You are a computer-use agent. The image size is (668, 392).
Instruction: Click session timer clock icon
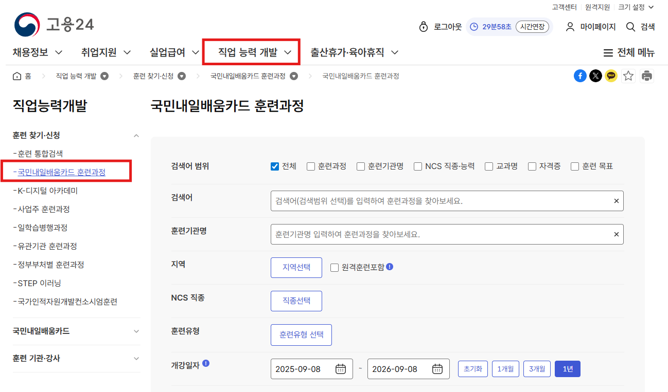tap(474, 27)
